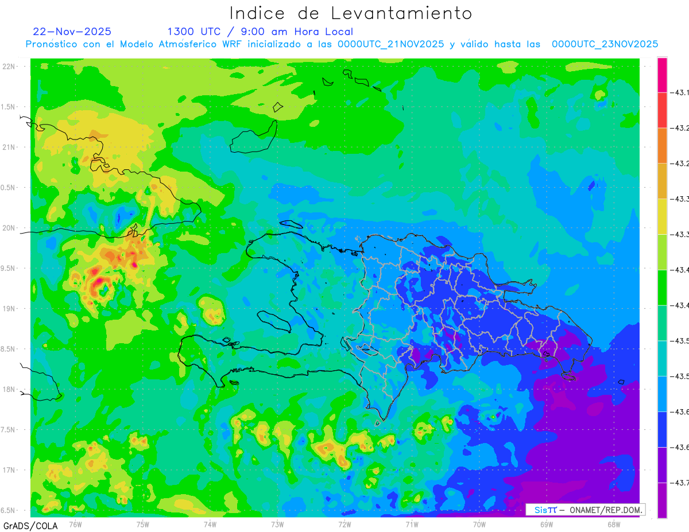Click the "17N" latitude label
The image size is (689, 532).
(x=9, y=470)
